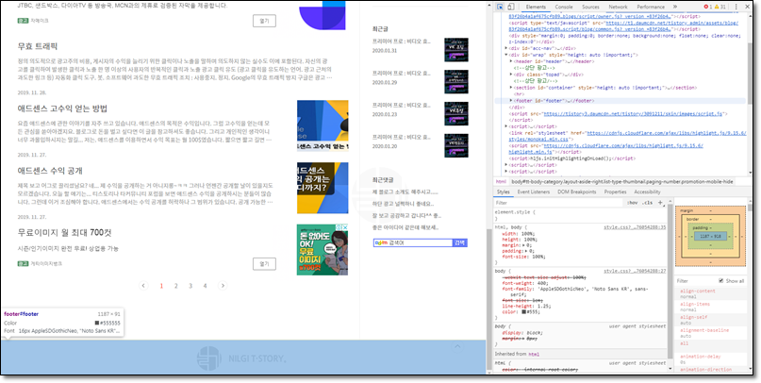Open the Network tab
The height and width of the screenshot is (383, 761).
pyautogui.click(x=618, y=7)
